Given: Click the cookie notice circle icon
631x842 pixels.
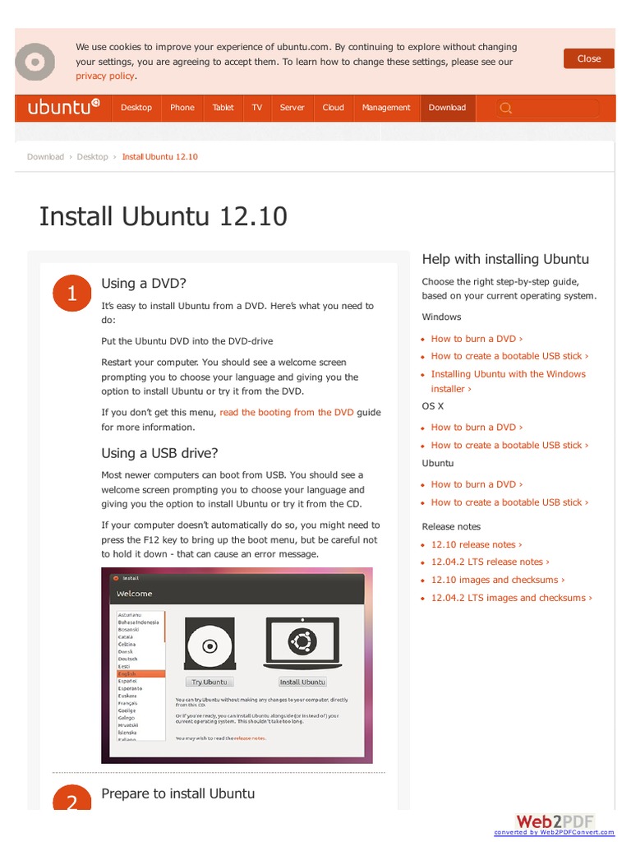Looking at the screenshot, I should (x=35, y=62).
